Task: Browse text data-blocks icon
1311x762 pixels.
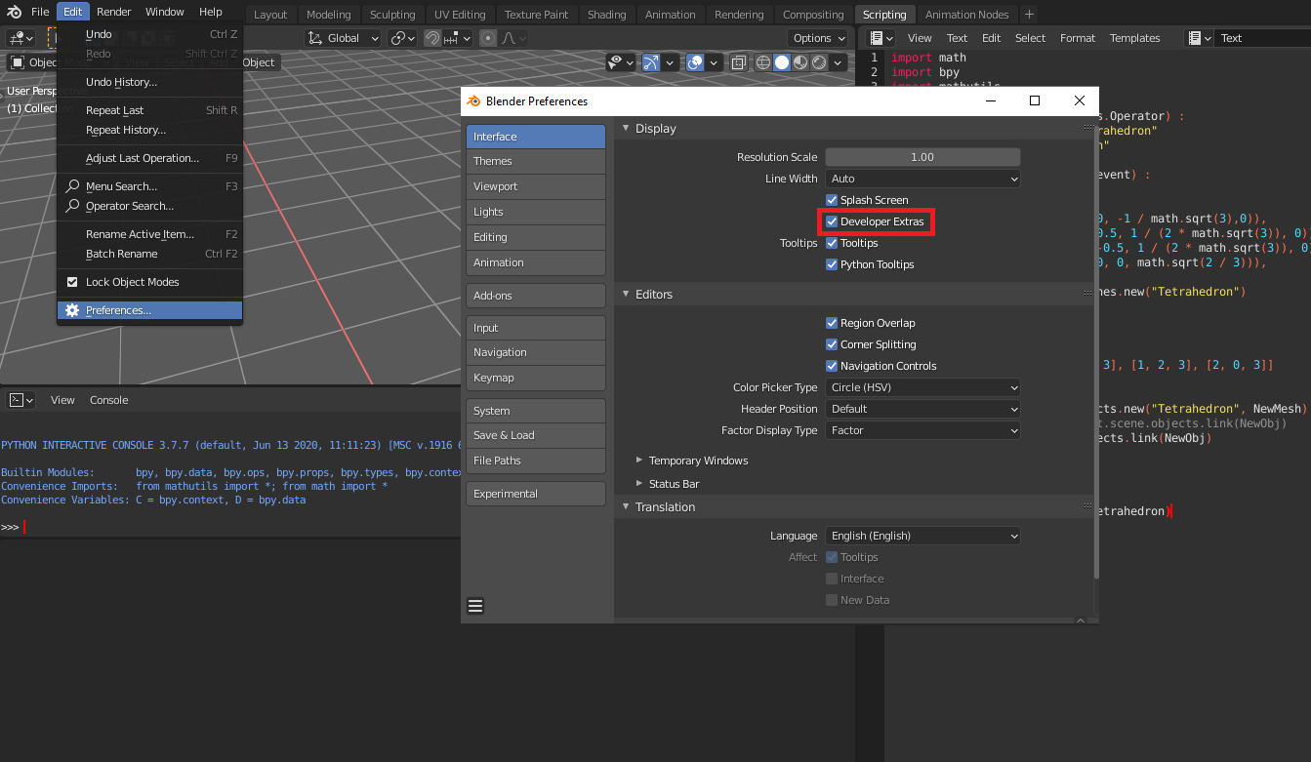Action: (x=1199, y=38)
